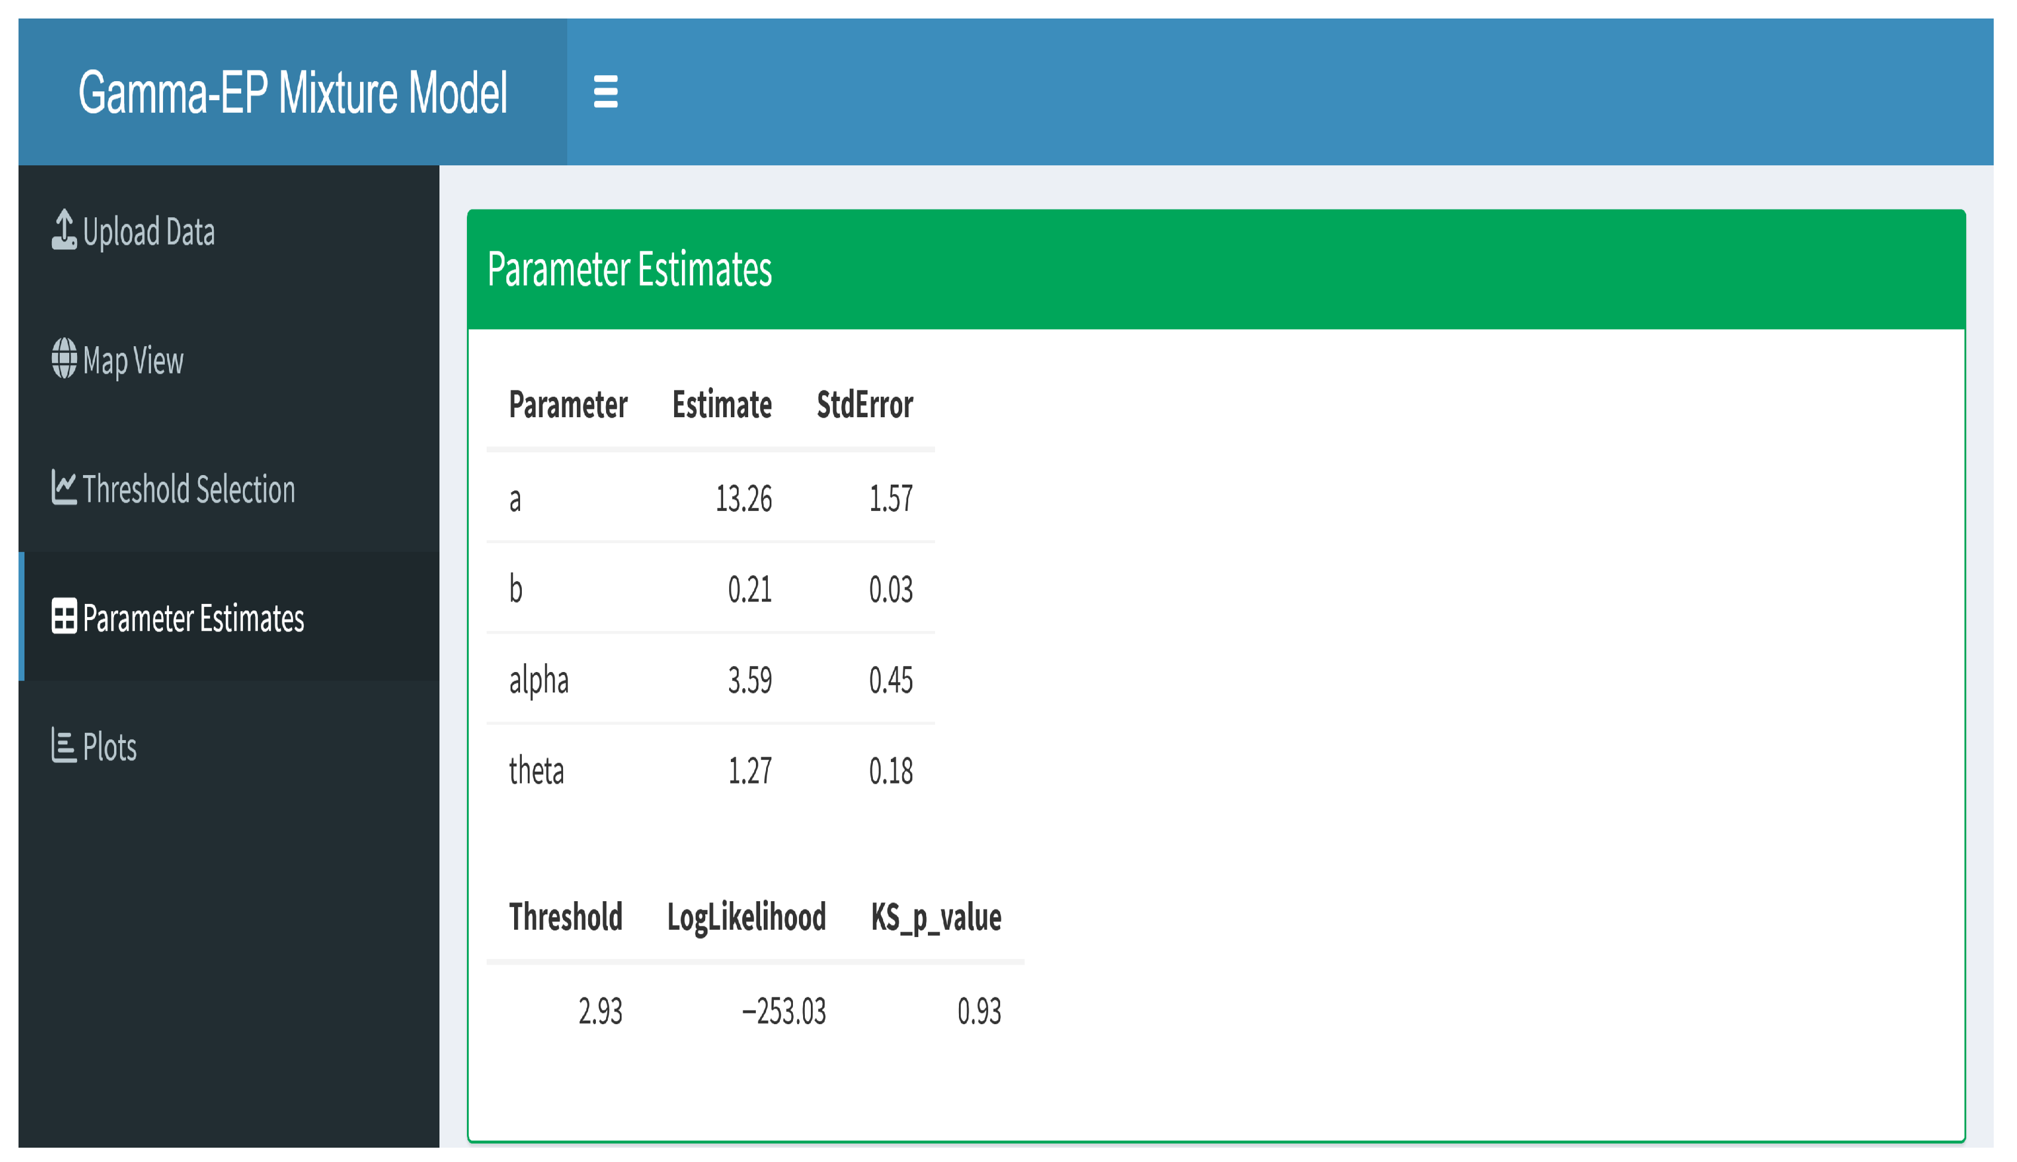Open the Map View menu item
This screenshot has width=2017, height=1162.
[228, 359]
